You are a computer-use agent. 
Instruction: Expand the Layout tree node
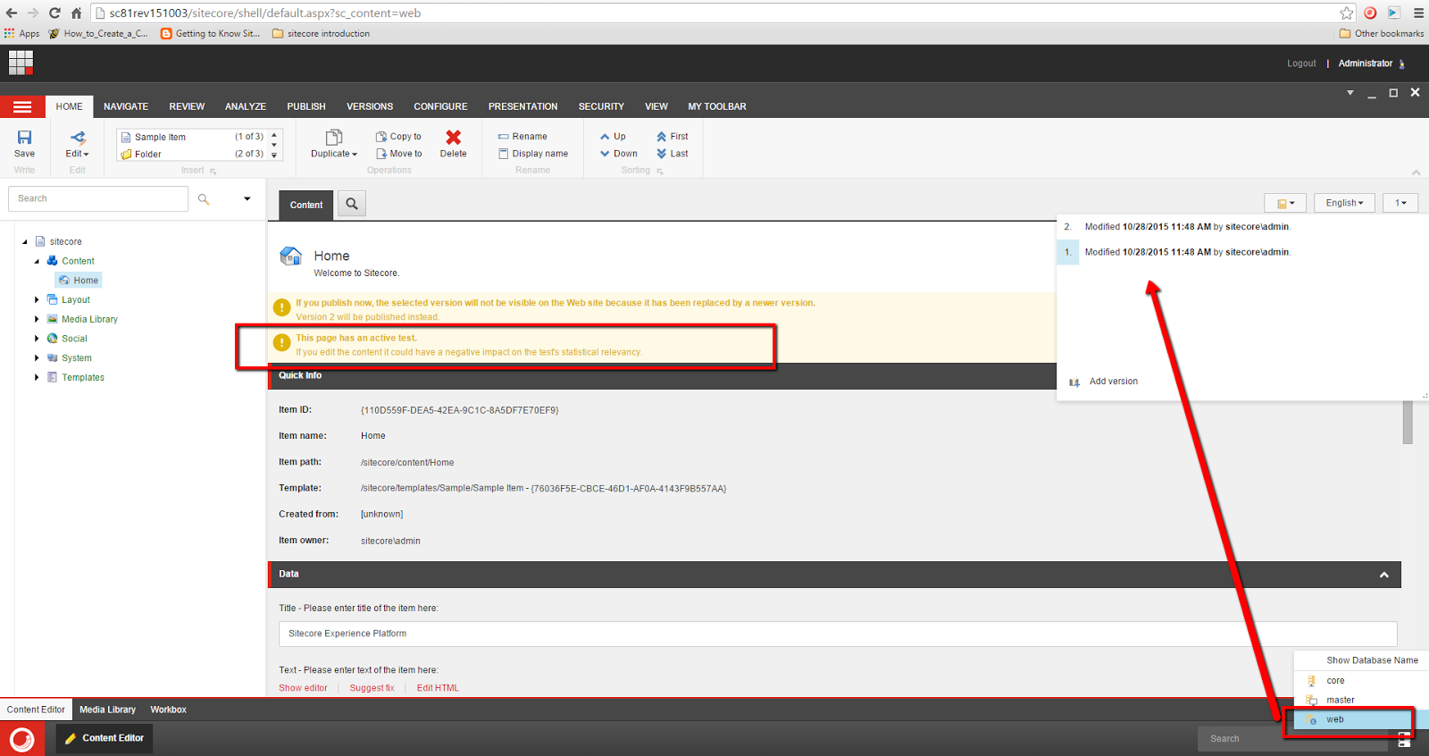pos(37,300)
